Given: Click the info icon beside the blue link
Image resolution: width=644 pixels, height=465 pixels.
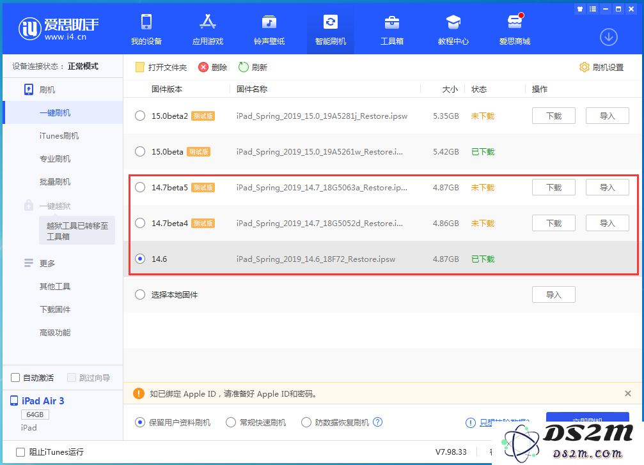Looking at the screenshot, I should (x=470, y=423).
